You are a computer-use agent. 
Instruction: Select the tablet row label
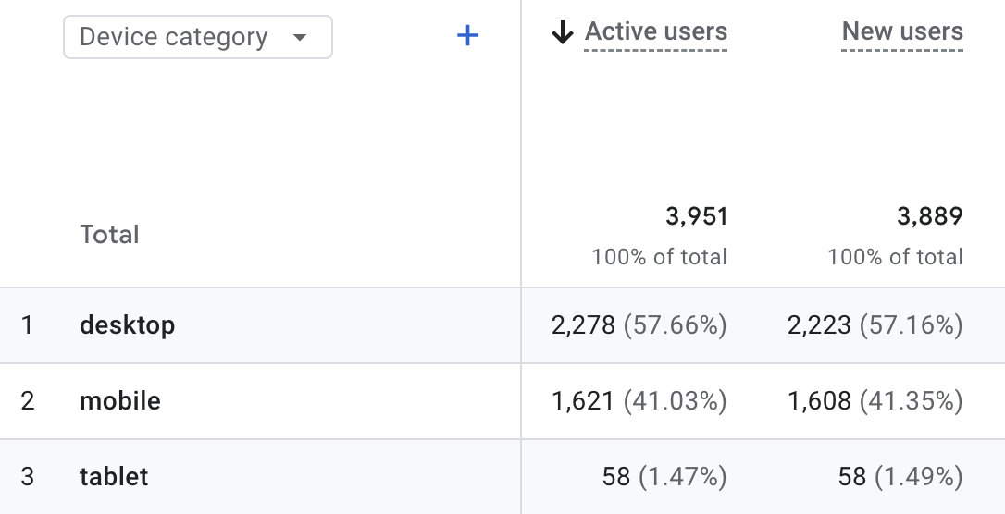point(114,477)
